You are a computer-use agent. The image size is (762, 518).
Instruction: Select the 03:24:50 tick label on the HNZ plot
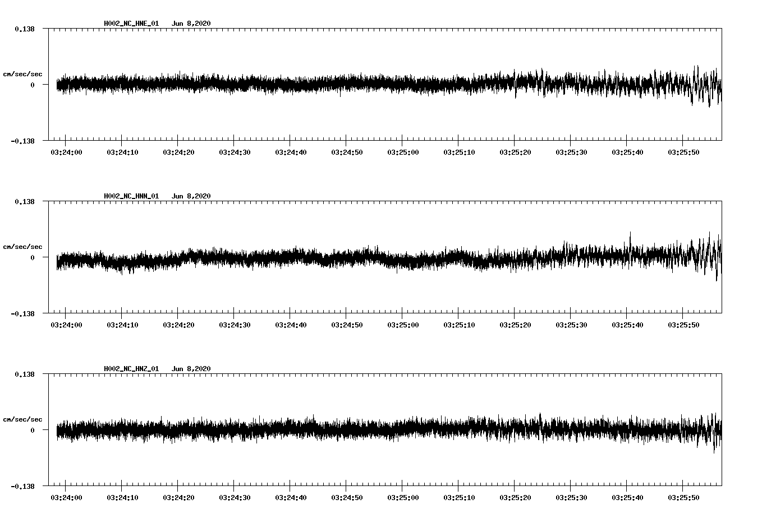(x=347, y=497)
